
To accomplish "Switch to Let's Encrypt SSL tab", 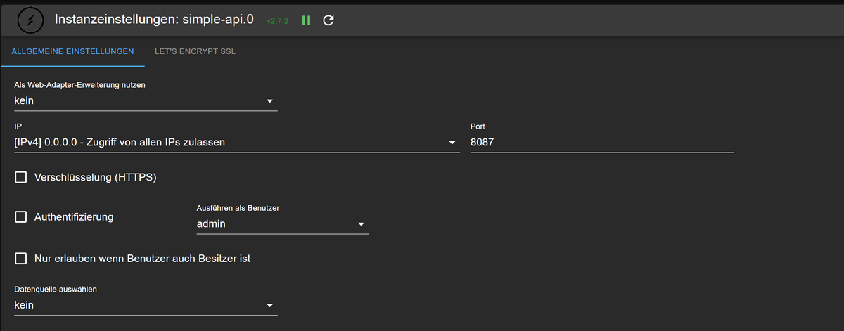I will point(195,51).
